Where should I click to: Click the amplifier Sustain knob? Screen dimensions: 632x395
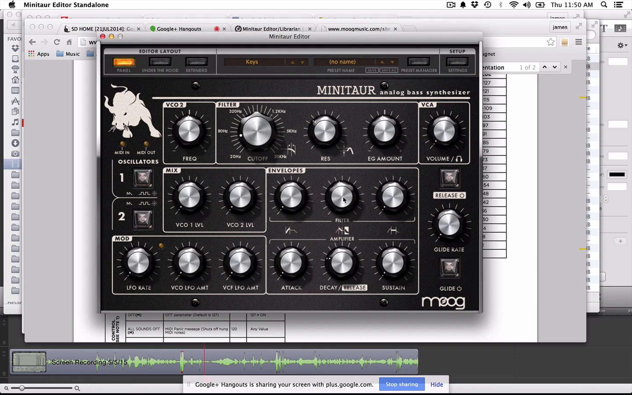(x=393, y=263)
